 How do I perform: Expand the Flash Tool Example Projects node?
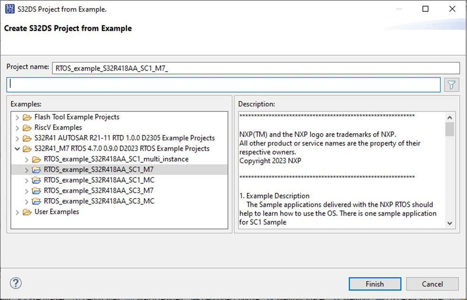[17, 117]
